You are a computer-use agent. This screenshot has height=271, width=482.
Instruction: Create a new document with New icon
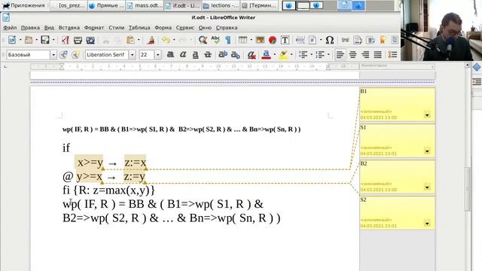tap(12, 40)
